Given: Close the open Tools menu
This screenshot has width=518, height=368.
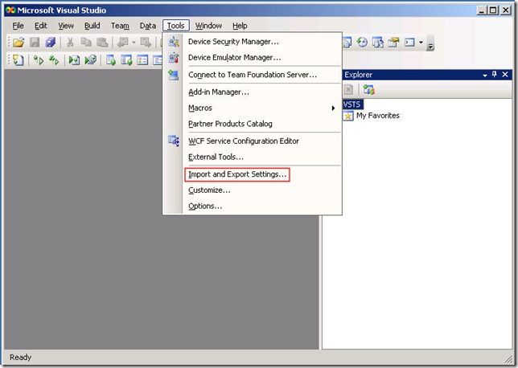Looking at the screenshot, I should 175,26.
